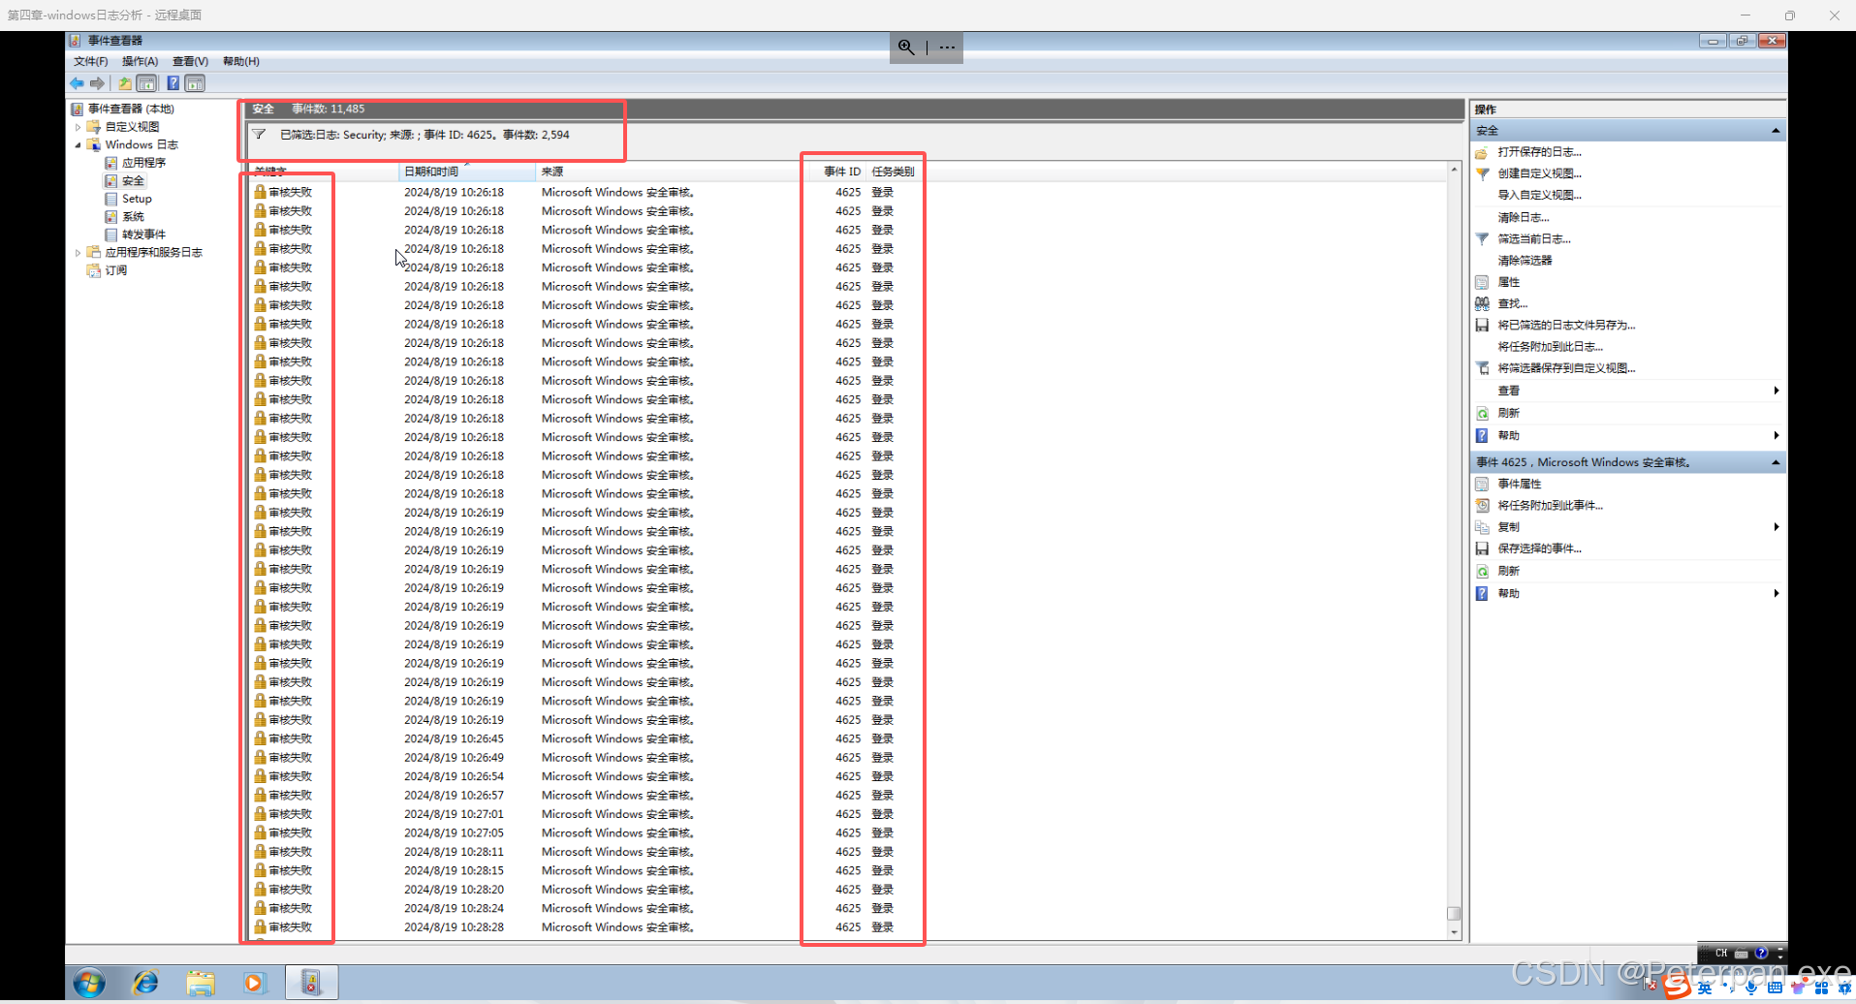Open 属性 in actions pane

coord(1508,282)
